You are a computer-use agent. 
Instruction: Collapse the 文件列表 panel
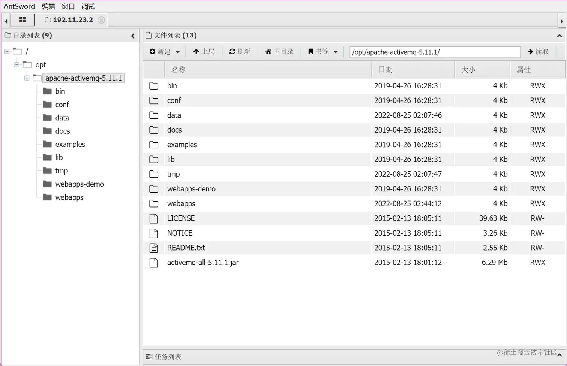tap(559, 36)
